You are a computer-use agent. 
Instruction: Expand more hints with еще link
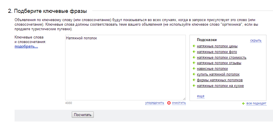point(201,96)
